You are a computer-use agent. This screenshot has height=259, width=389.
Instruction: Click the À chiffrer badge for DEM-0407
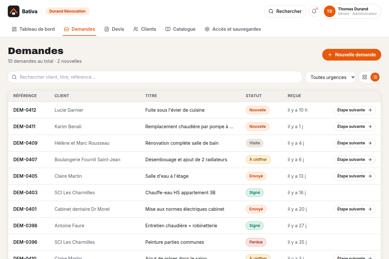point(258,160)
